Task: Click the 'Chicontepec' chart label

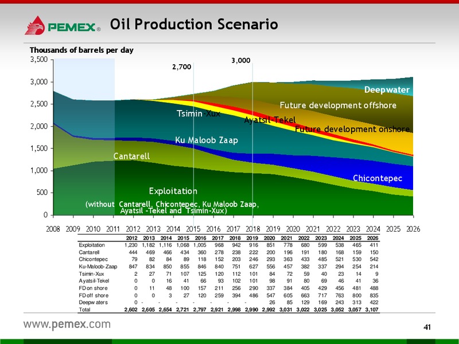Action: pos(378,178)
